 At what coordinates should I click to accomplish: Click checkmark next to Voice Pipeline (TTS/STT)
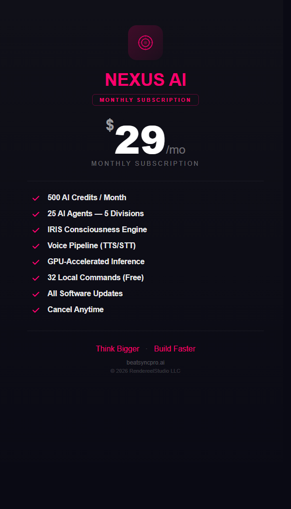click(x=35, y=246)
